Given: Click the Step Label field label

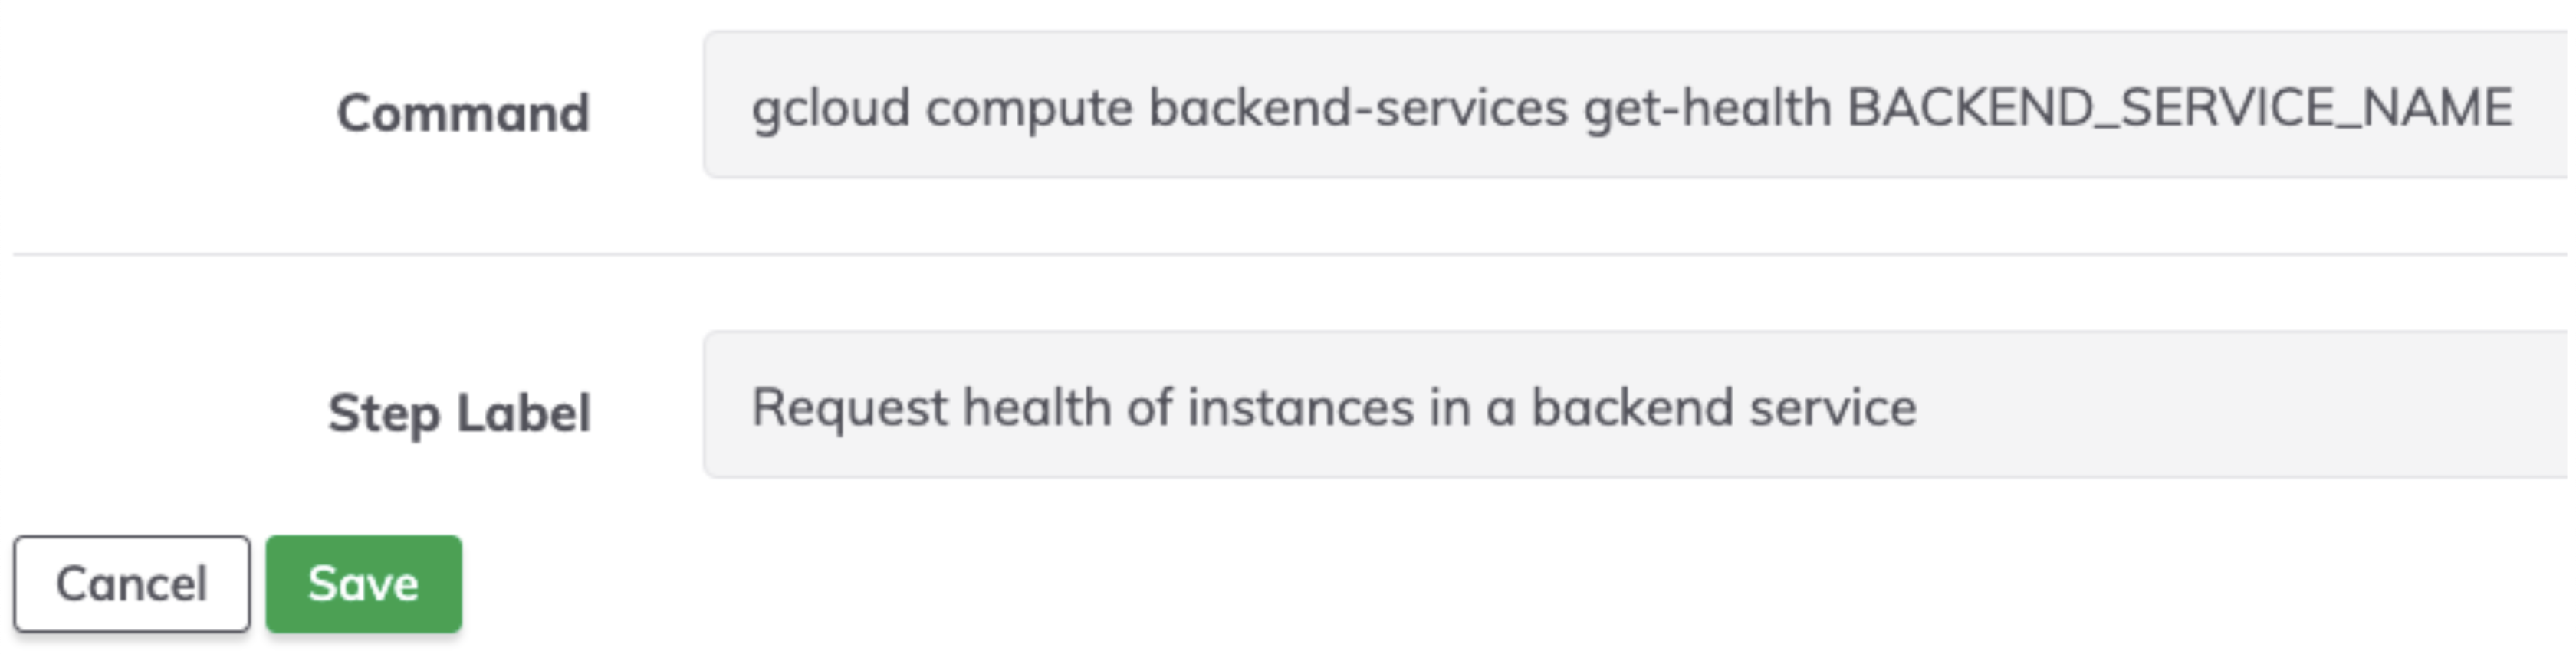Looking at the screenshot, I should coord(459,412).
